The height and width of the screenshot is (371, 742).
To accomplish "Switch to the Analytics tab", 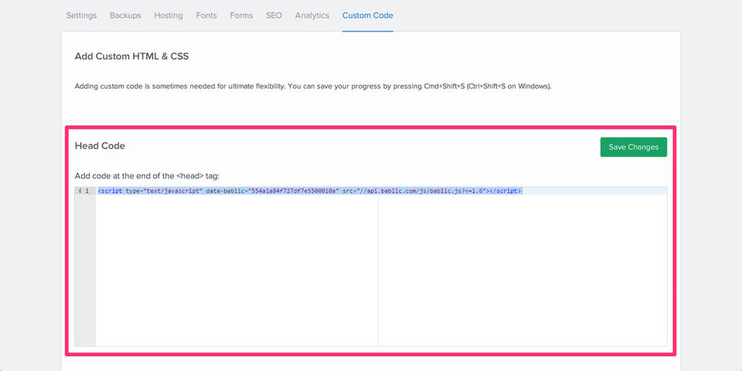I will (x=312, y=15).
